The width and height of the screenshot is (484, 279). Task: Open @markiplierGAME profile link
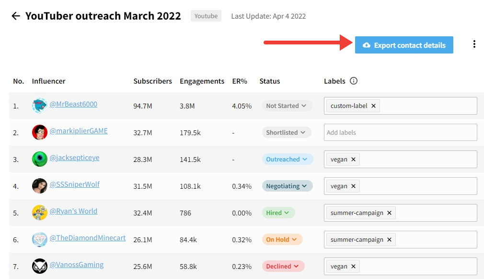pyautogui.click(x=79, y=131)
